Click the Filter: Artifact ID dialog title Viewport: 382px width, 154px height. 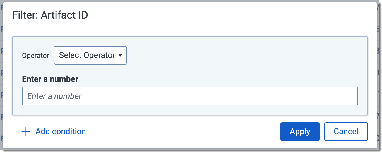(x=50, y=15)
